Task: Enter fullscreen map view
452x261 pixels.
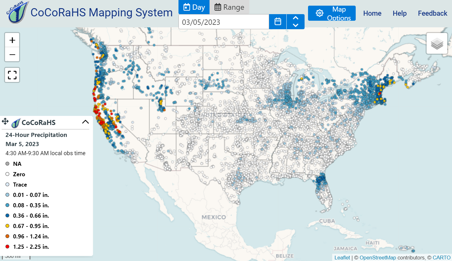Action: (12, 75)
